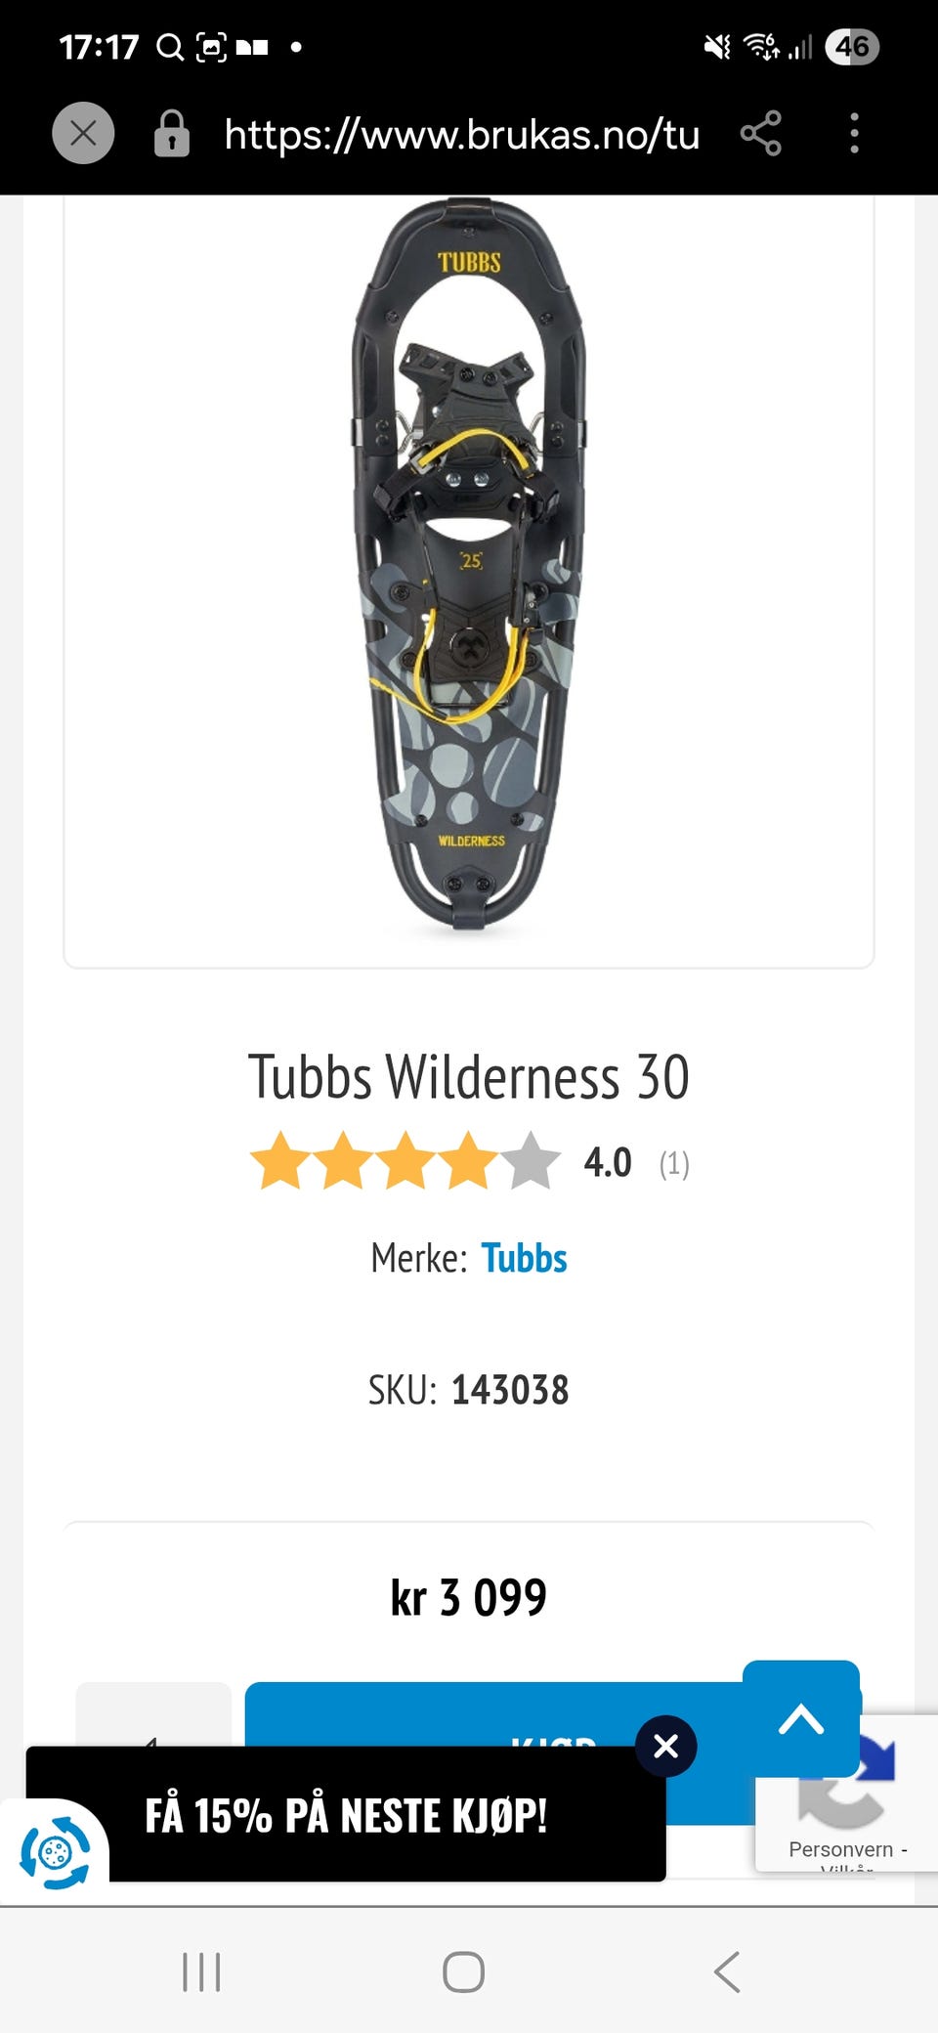Open the (1) review count
This screenshot has width=938, height=2033.
(x=674, y=1163)
